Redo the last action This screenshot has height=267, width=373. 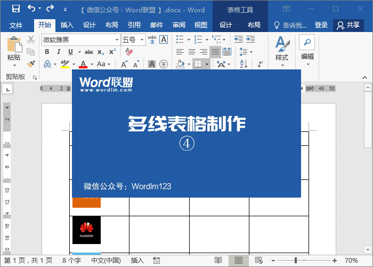coord(50,9)
